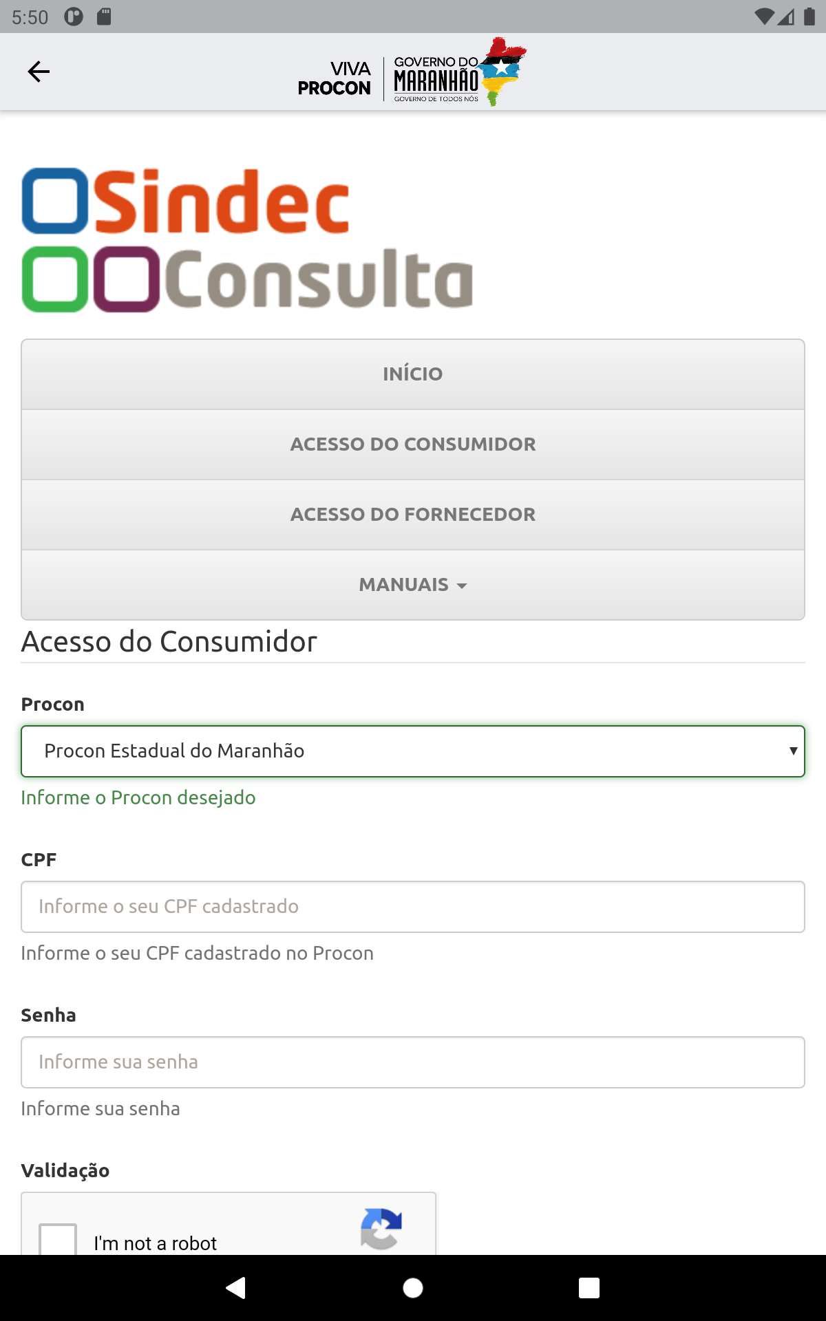Click the back arrow in the header
Viewport: 826px width, 1321px height.
[x=39, y=72]
